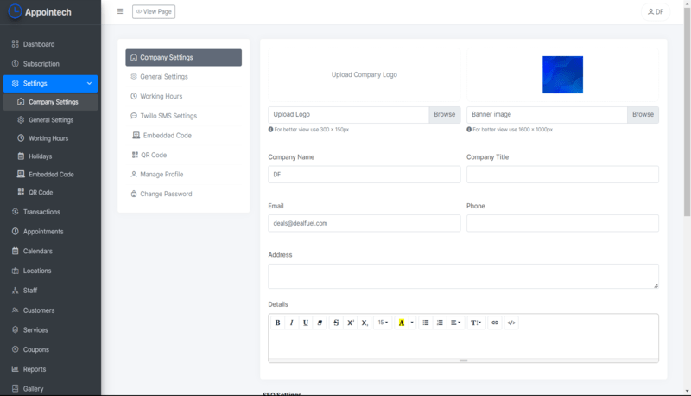Click the Details editor resize handle

point(463,361)
